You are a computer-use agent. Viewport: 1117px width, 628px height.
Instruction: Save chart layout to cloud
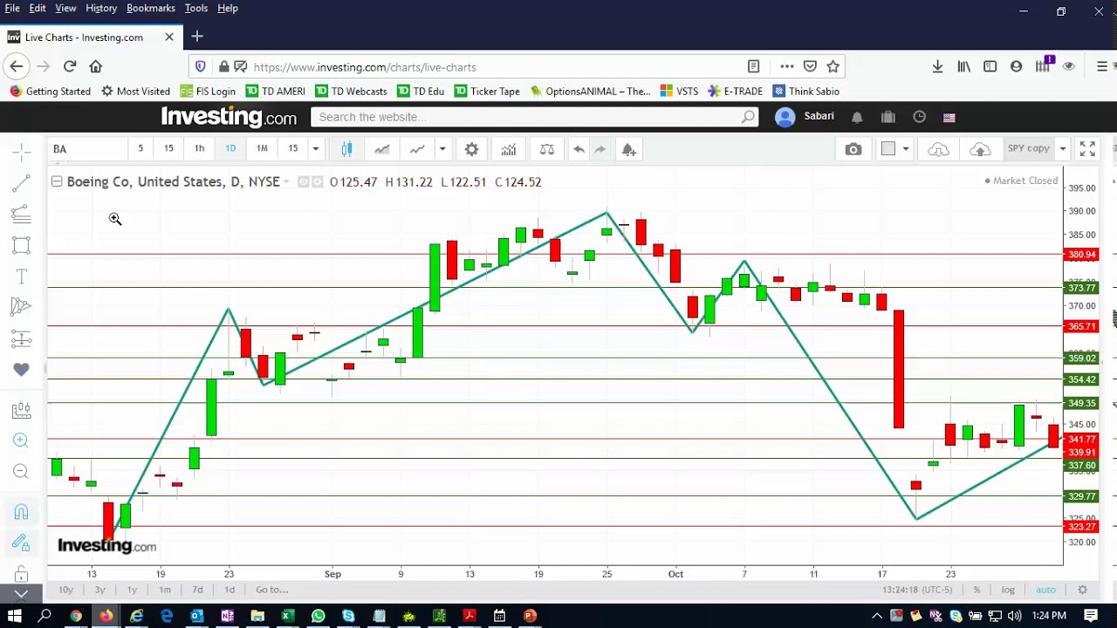pos(980,149)
